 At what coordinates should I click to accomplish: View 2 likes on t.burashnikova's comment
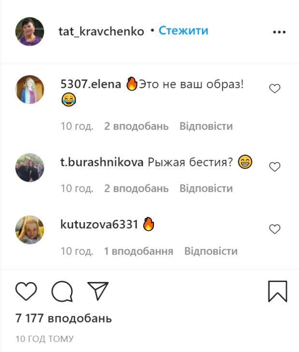point(136,188)
